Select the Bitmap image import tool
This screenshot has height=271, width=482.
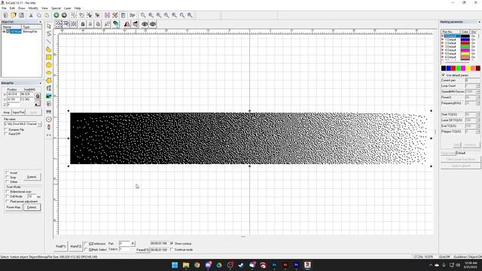[48, 96]
